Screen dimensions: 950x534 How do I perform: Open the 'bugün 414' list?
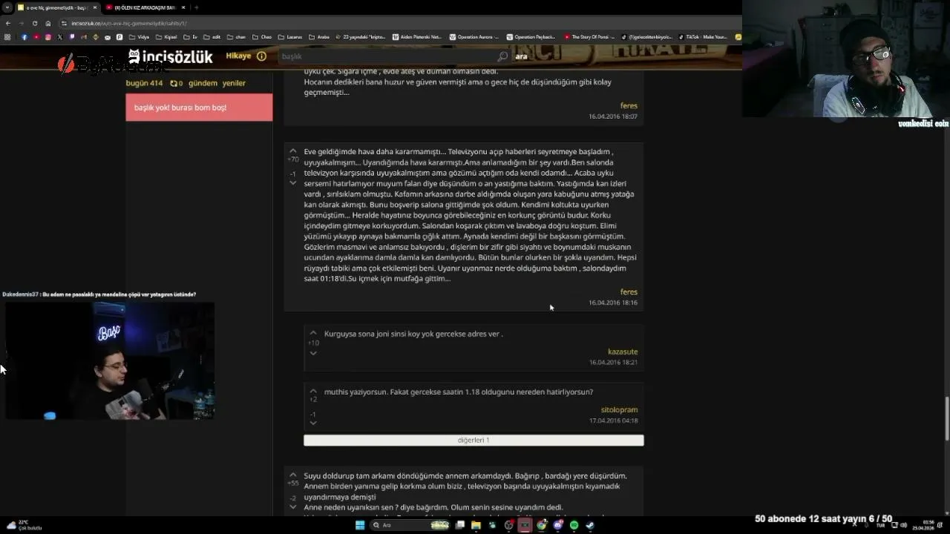[144, 83]
